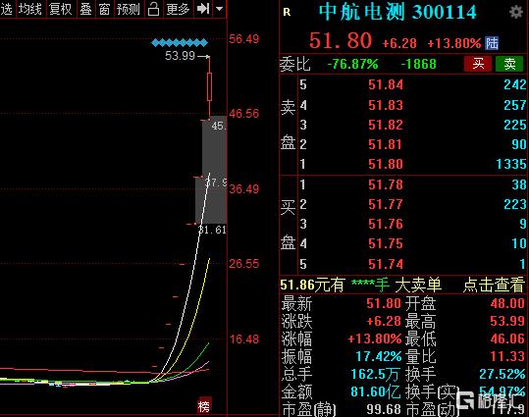529x417 pixels.
Task: Expand the toolbar dropdown arrow
Action: click(x=220, y=9)
